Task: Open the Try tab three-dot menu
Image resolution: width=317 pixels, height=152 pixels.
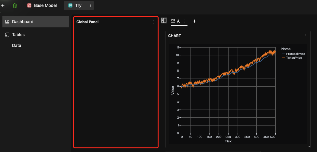Action: coord(91,5)
